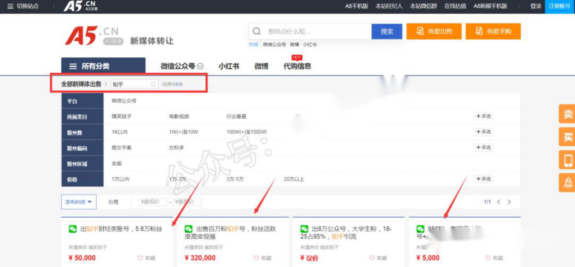Open the 代购信息 tab
575x267 pixels.
[x=297, y=66]
